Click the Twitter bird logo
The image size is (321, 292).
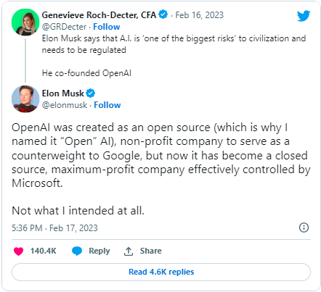pyautogui.click(x=304, y=16)
